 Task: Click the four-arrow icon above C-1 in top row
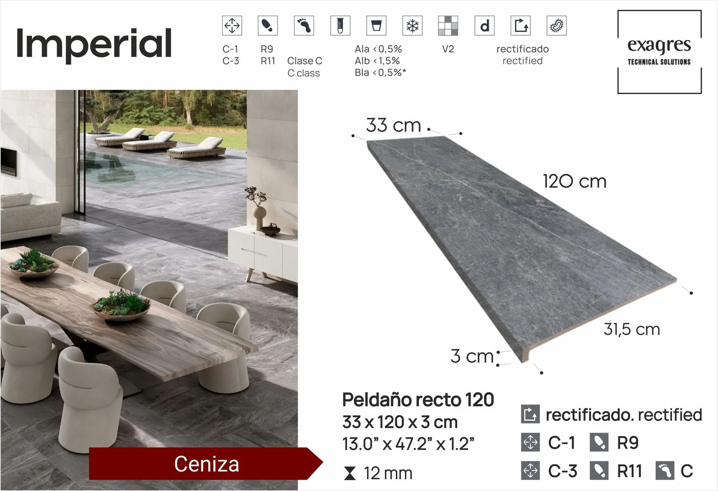click(232, 26)
